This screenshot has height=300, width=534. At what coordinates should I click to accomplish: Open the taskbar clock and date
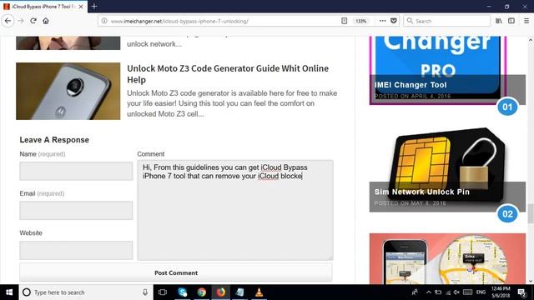click(501, 292)
